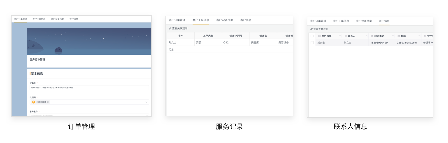Open 客户工单信息 tab in order management window

(39, 19)
